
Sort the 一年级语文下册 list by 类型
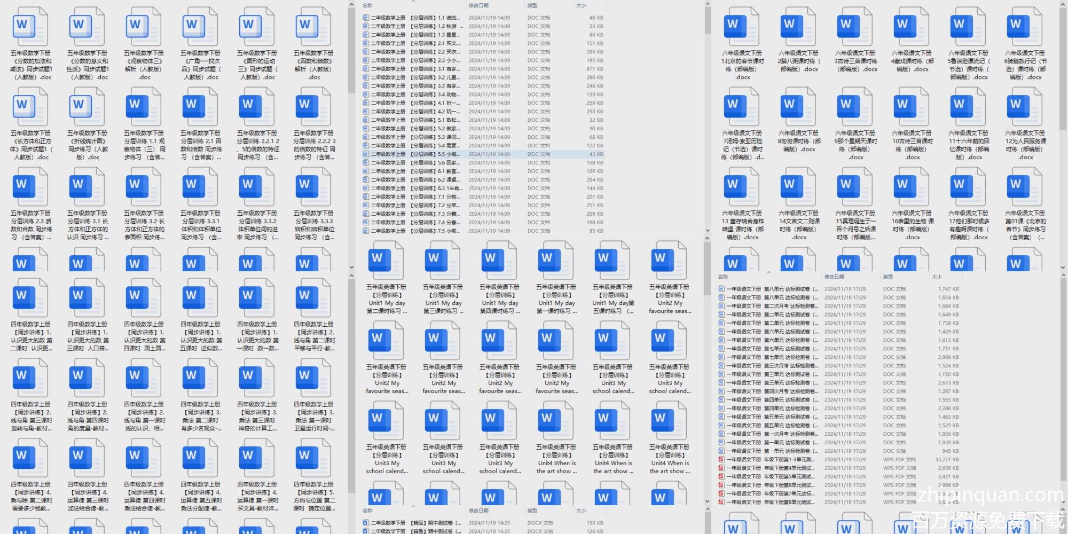[x=888, y=277]
